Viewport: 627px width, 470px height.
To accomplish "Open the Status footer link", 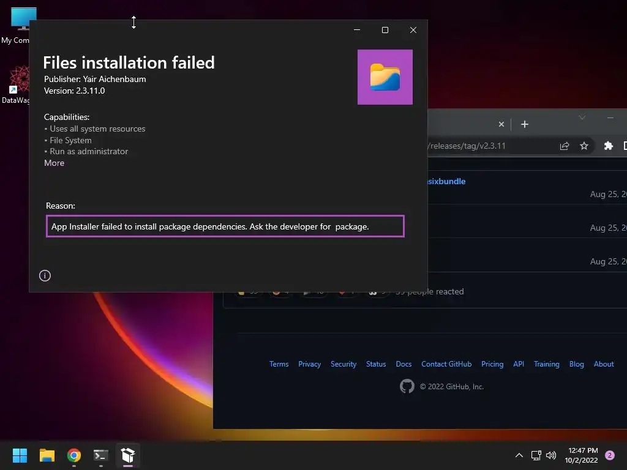I will 376,364.
